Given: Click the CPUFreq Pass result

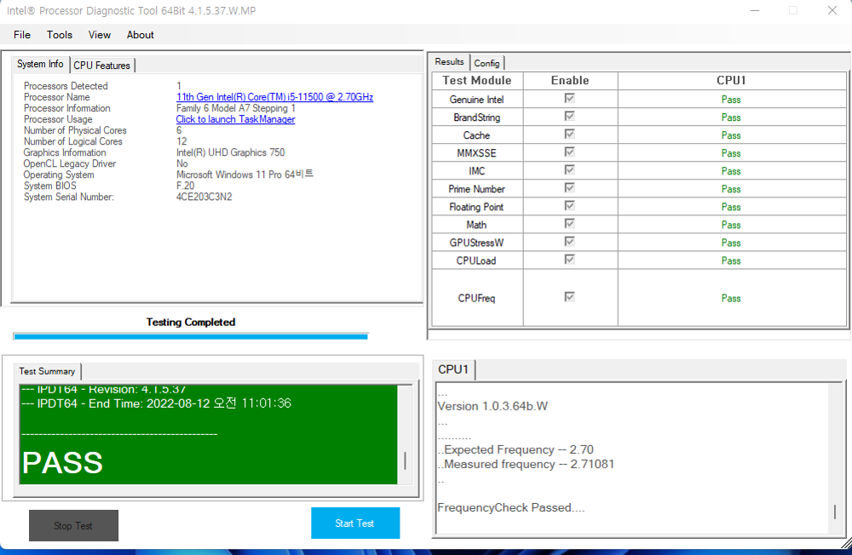Looking at the screenshot, I should (x=731, y=298).
